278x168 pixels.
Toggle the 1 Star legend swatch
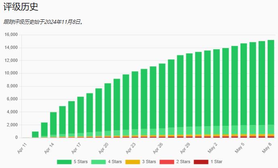(201, 162)
